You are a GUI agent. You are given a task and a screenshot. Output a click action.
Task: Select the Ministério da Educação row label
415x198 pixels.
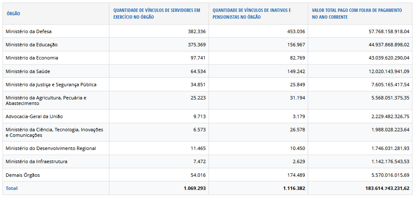coord(31,45)
